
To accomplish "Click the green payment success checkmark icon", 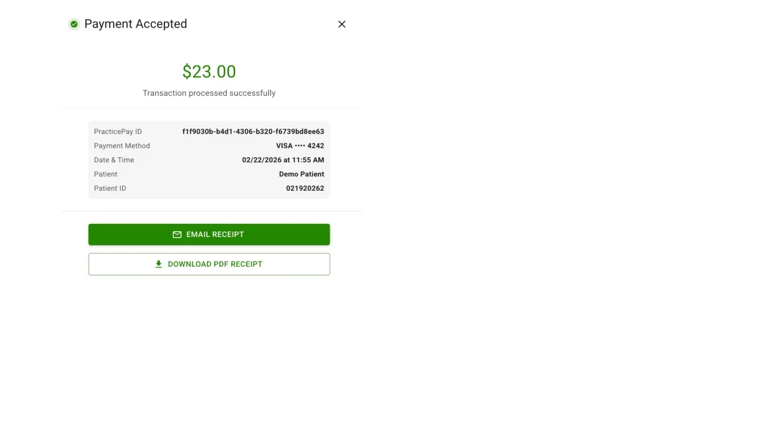I will (73, 24).
